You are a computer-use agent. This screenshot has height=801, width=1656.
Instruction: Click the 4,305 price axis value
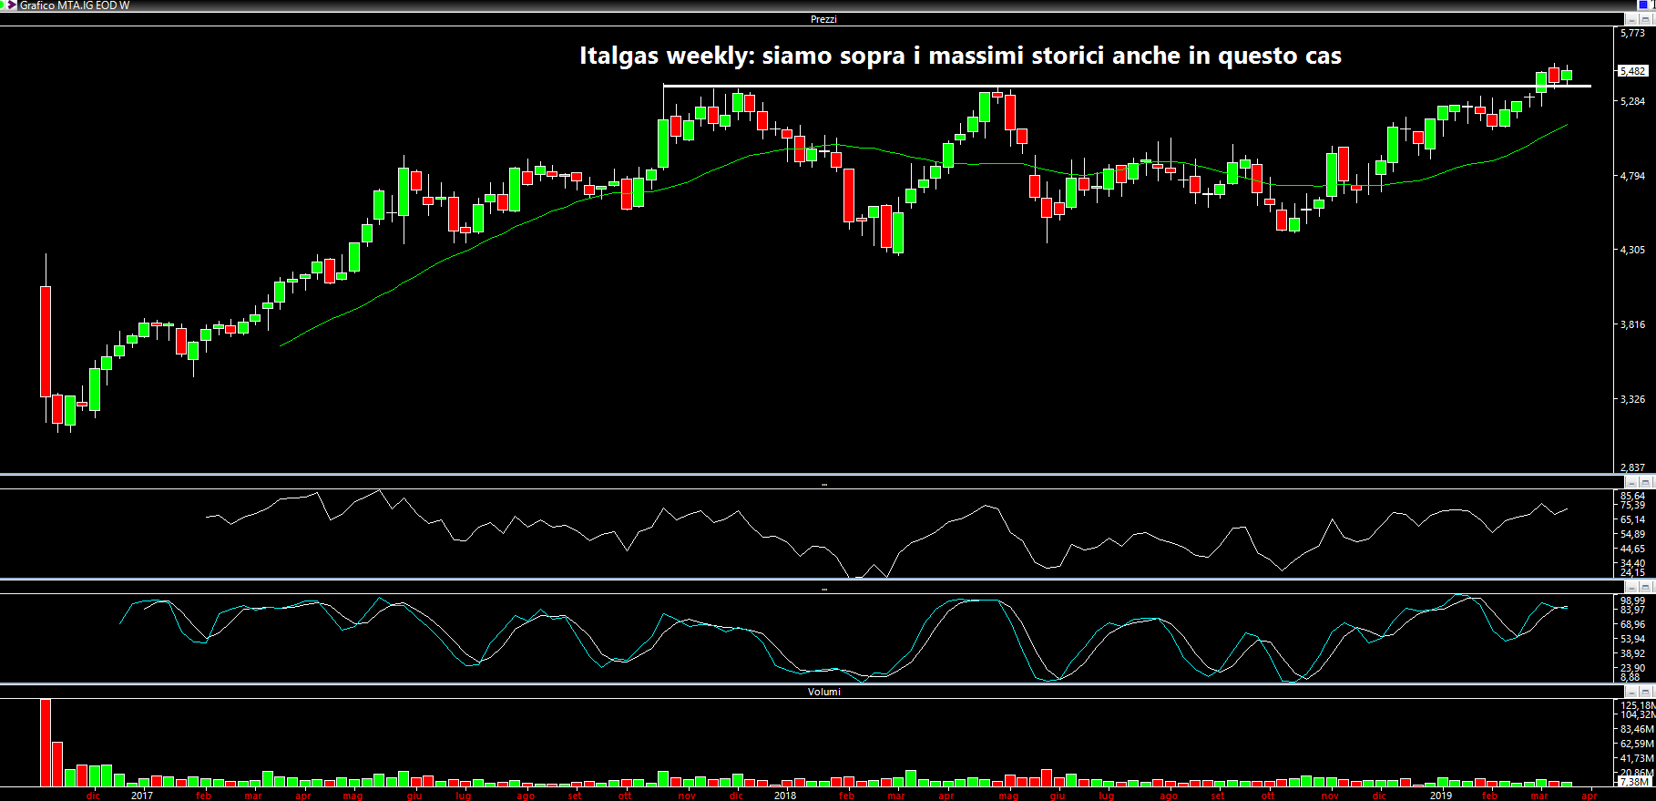tap(1632, 250)
